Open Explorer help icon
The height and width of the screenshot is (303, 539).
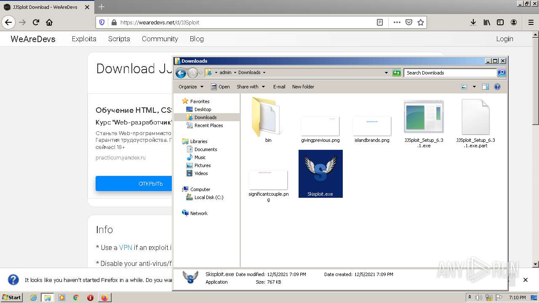point(497,87)
